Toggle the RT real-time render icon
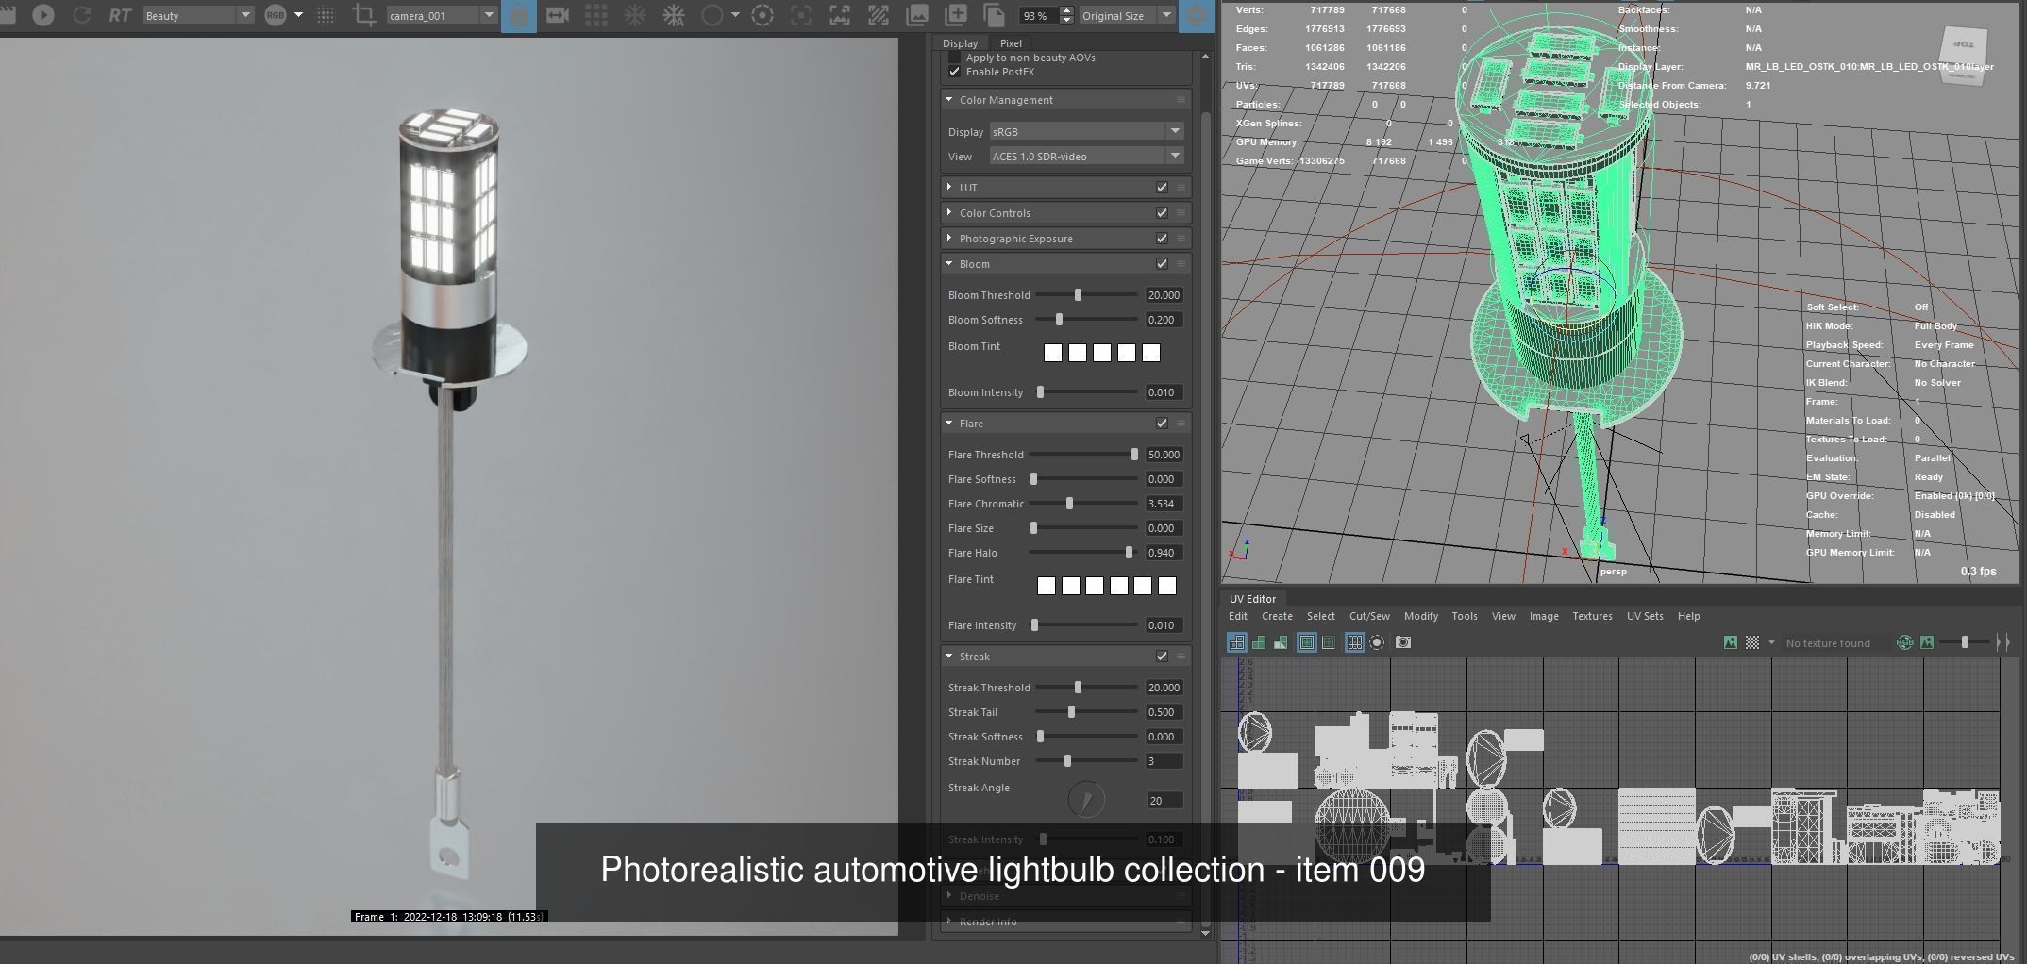Image resolution: width=2027 pixels, height=964 pixels. pyautogui.click(x=120, y=15)
